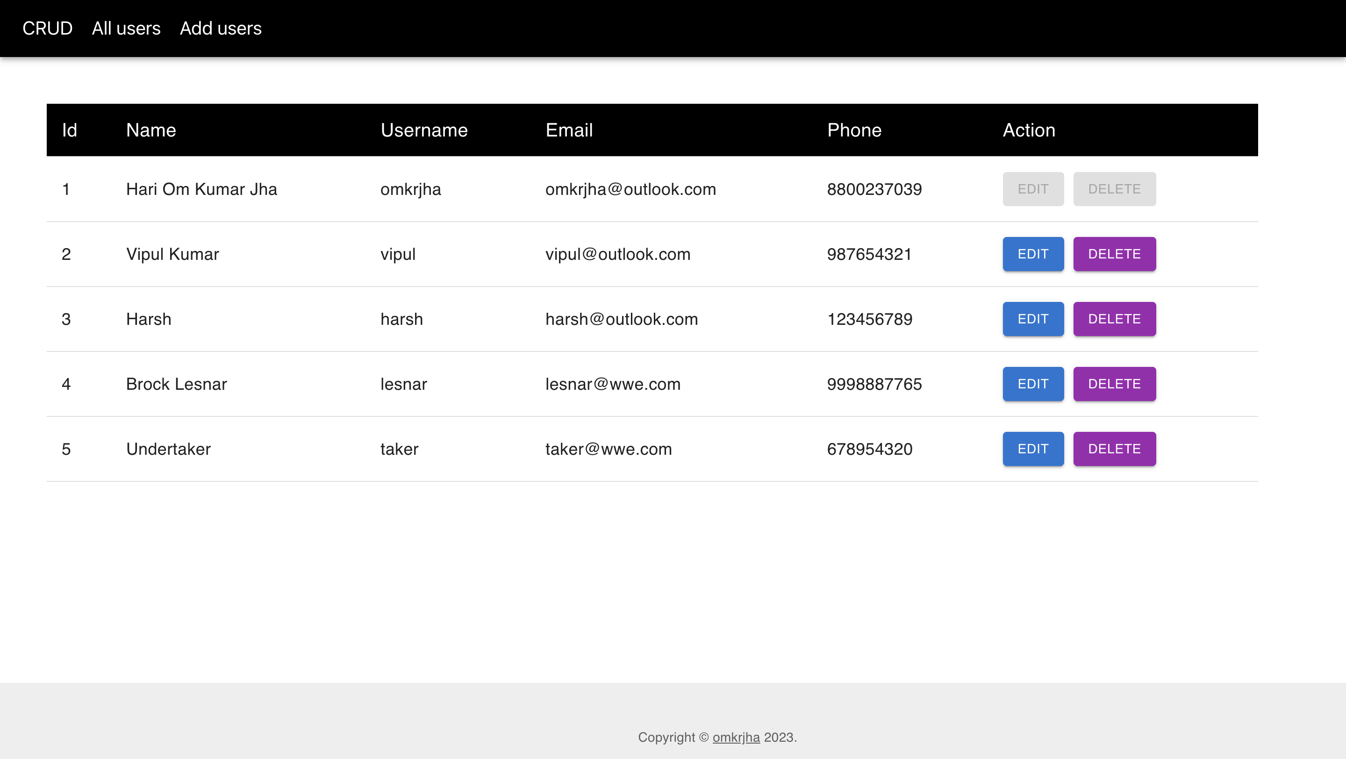This screenshot has height=759, width=1346.
Task: Delete the Undertaker user
Action: 1115,449
